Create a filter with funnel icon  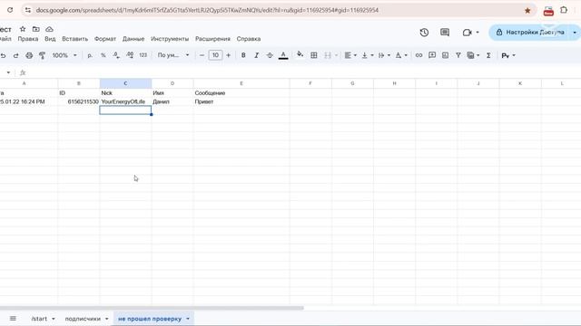[458, 55]
